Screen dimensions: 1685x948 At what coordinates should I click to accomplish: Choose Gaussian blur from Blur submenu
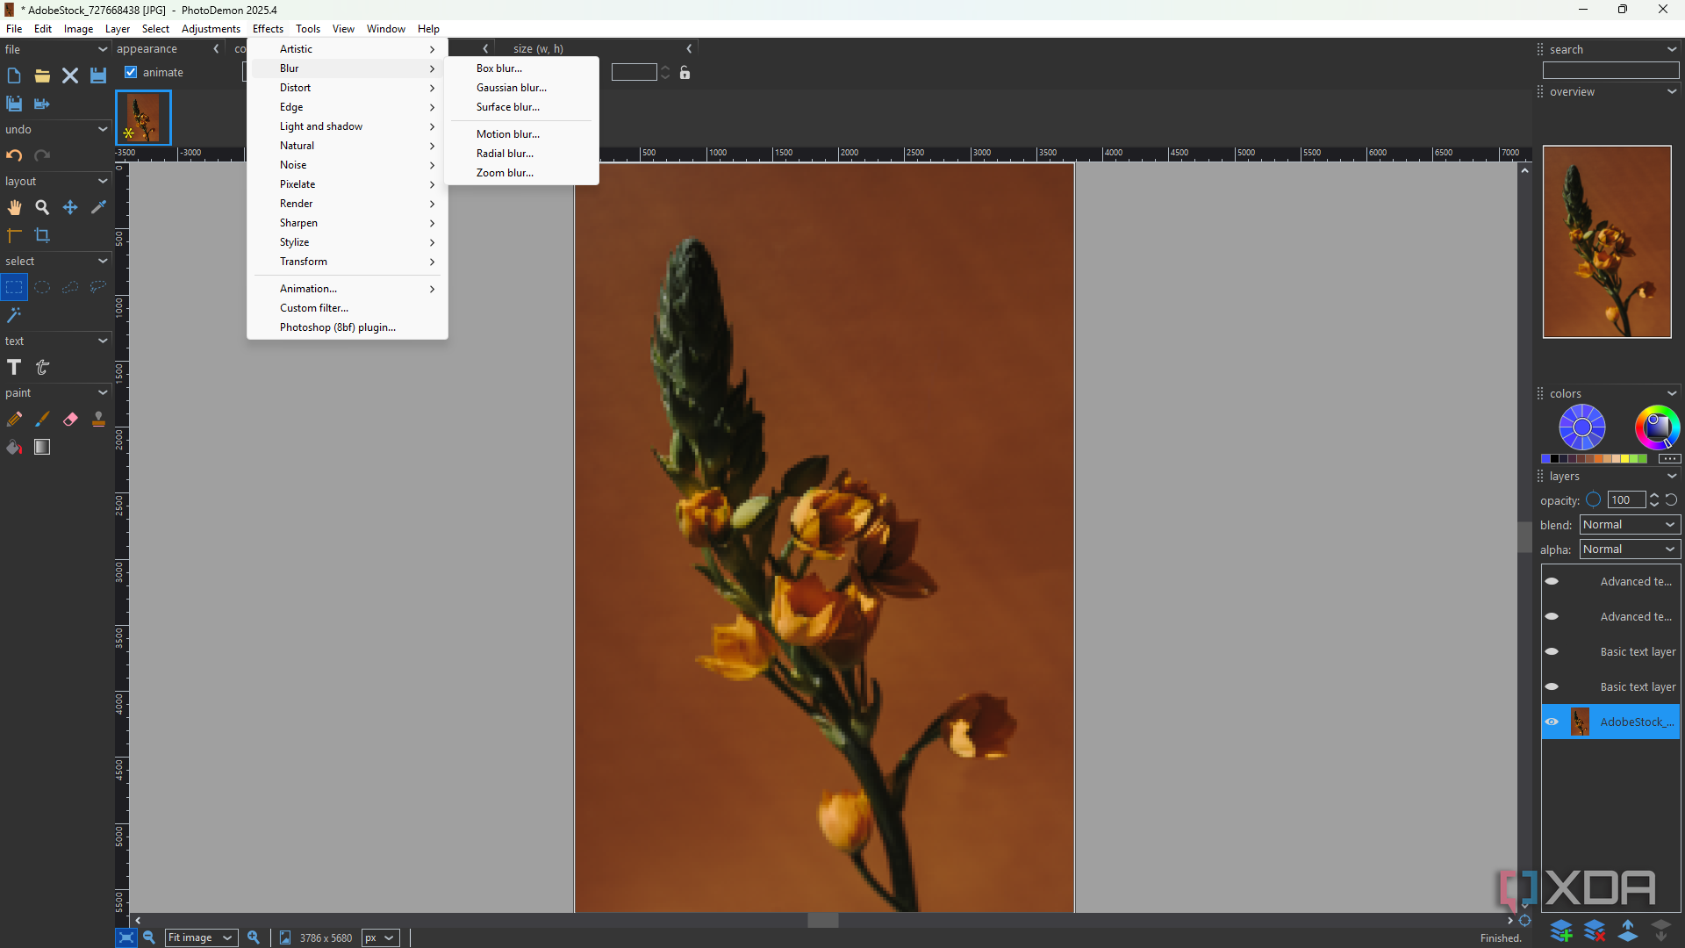coord(511,88)
